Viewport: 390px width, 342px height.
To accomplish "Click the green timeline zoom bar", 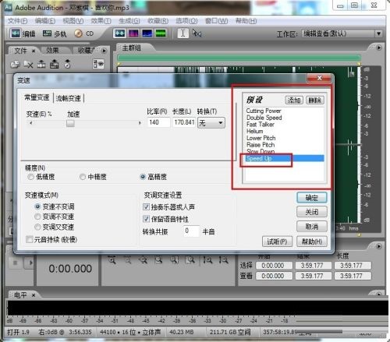I will point(239,58).
